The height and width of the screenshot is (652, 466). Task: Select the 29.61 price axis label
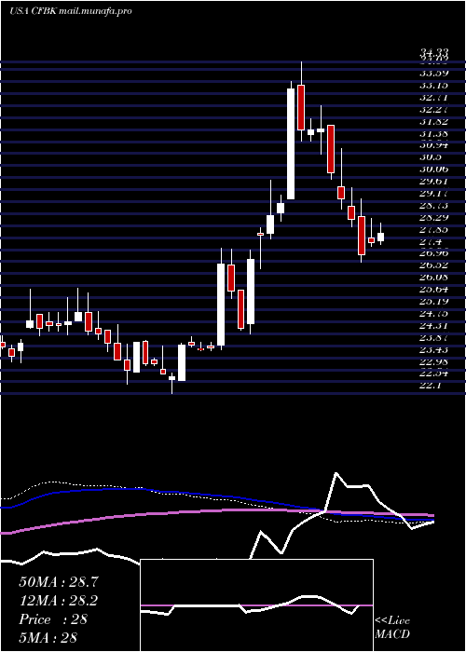coord(434,182)
